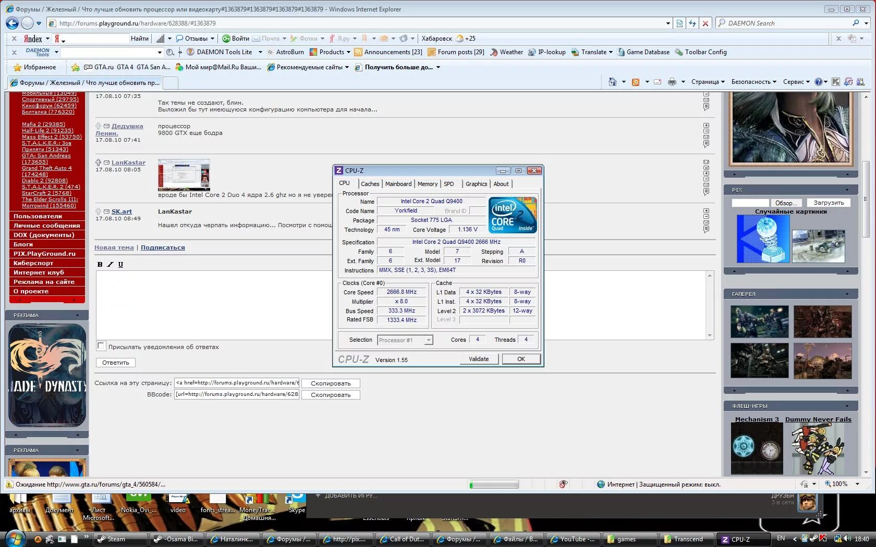
Task: Click the Yandex "Войти" login button
Action: click(x=236, y=39)
